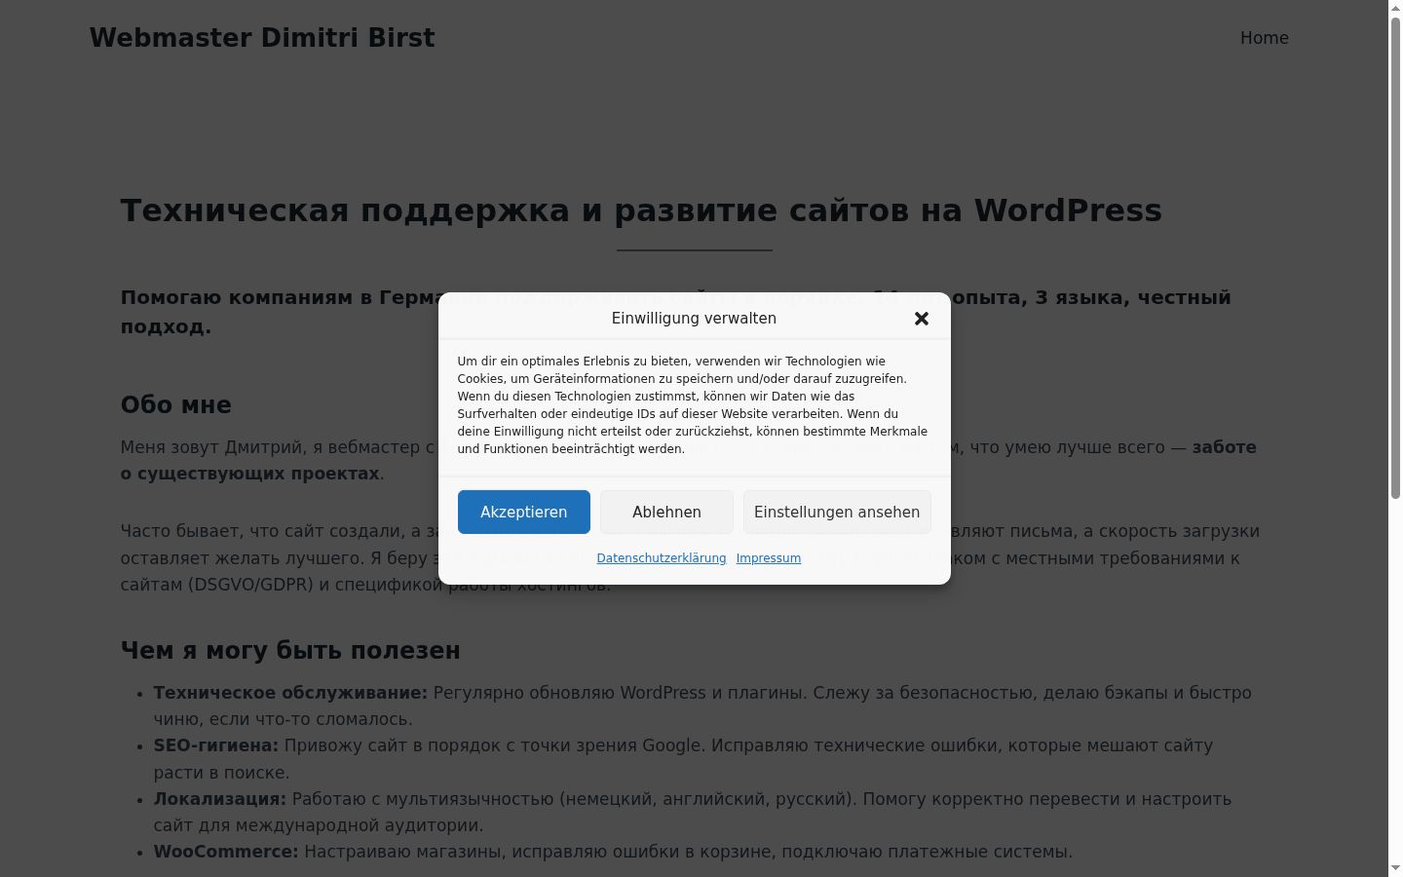Open the Impressum link

[x=769, y=558]
